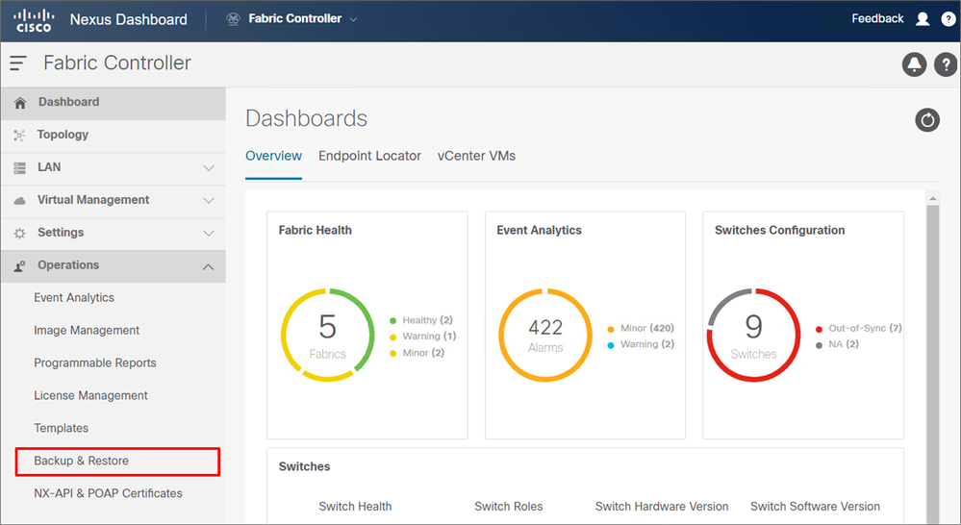This screenshot has width=961, height=525.
Task: Open NX-API & POAP Certificates
Action: coord(108,493)
